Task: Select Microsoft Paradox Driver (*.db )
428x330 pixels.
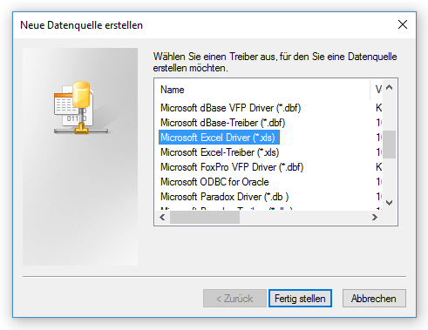Action: coord(224,197)
